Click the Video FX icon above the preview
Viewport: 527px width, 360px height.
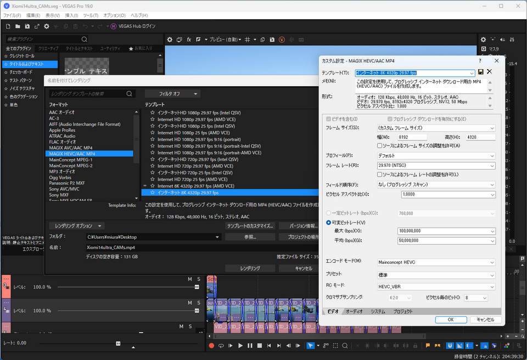pyautogui.click(x=189, y=40)
